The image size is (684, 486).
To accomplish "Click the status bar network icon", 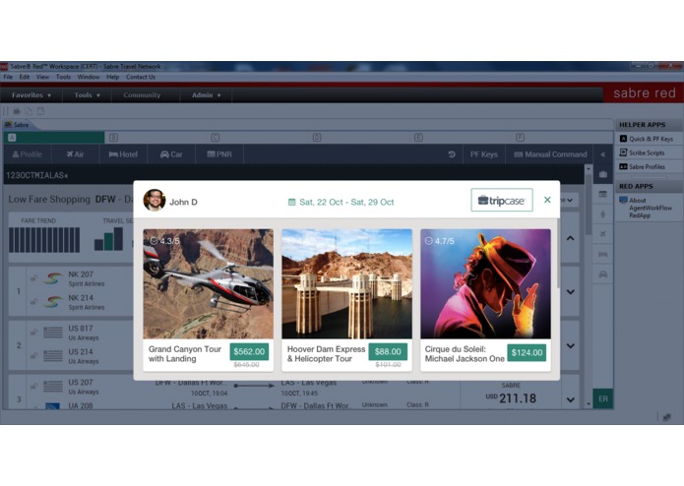I will tap(666, 417).
